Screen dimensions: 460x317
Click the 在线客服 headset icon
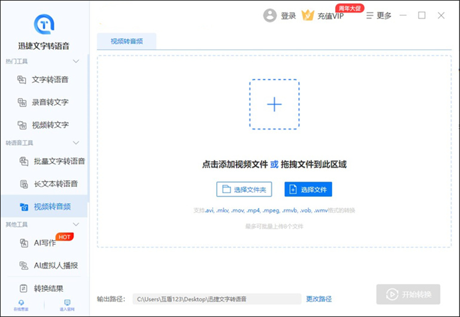coord(21,303)
